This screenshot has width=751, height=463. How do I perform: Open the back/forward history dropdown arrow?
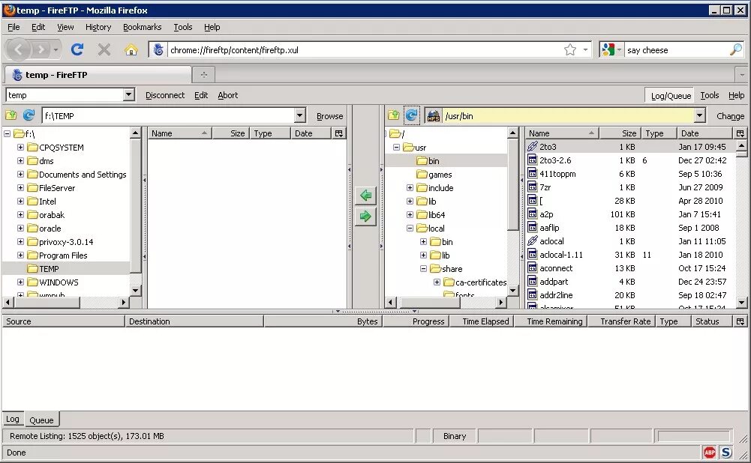tap(56, 49)
